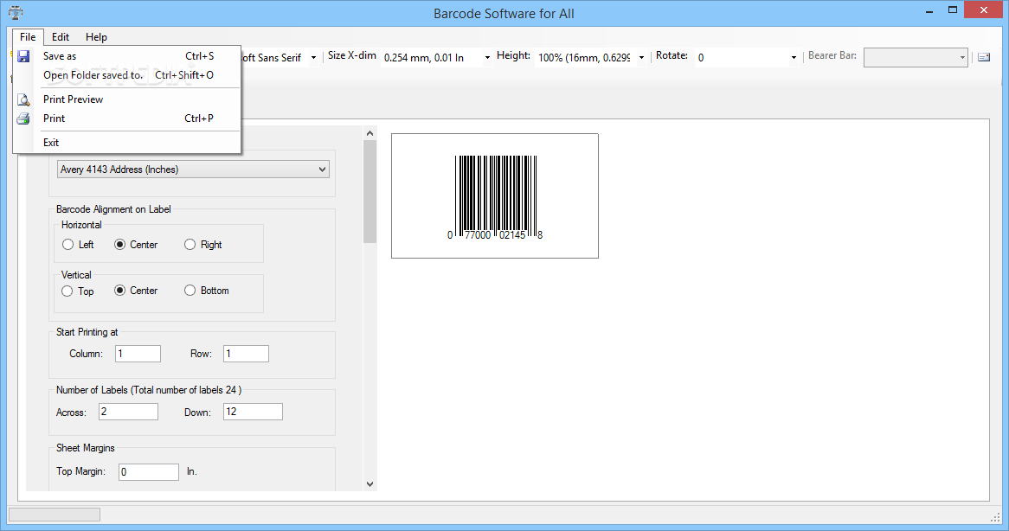Open the Avery 4143 Address label dropdown
1009x531 pixels.
[193, 170]
